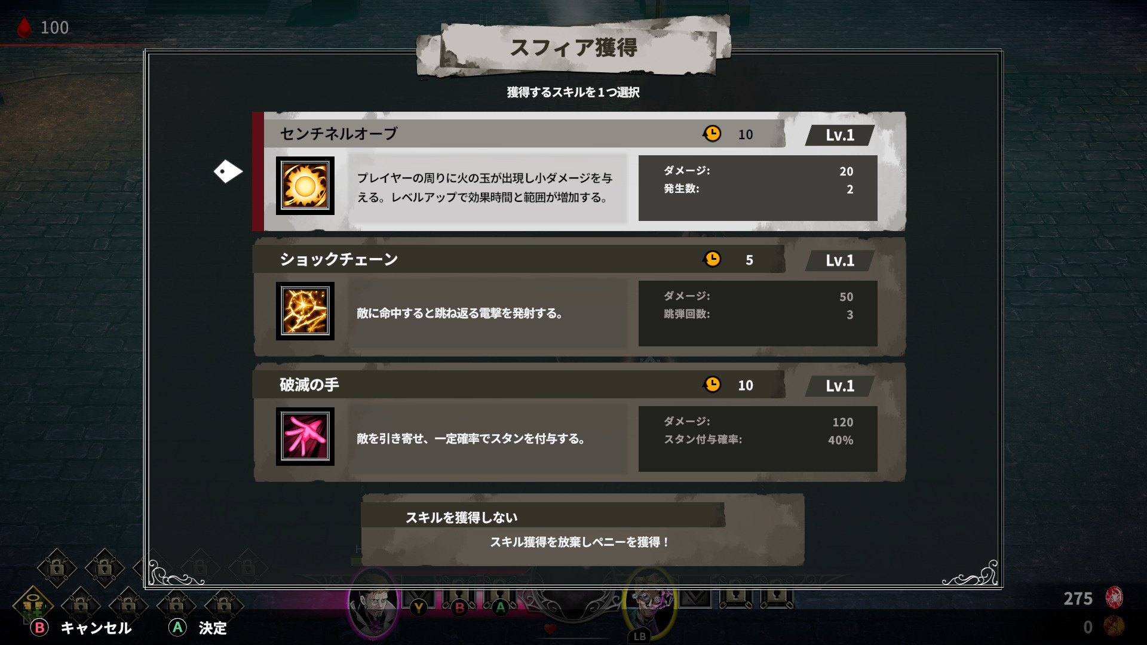Screen dimensions: 1147x645
Task: Click the goggled character portrait above LB
Action: 649,600
